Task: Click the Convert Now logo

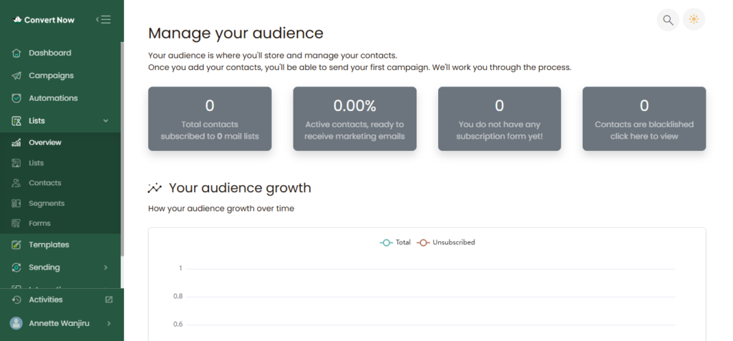Action: click(44, 19)
